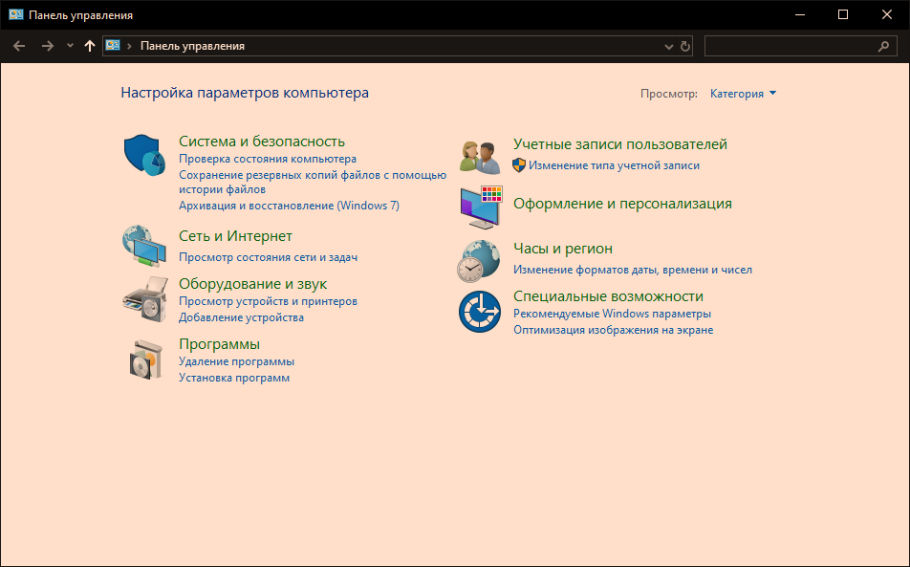Click the Appearance and Personalization monitor icon
Screen dimensions: 910x567
481,207
